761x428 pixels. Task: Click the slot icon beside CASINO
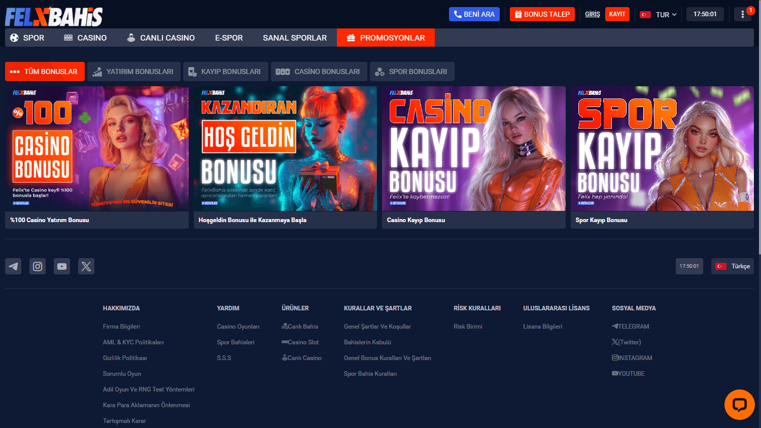(x=68, y=38)
